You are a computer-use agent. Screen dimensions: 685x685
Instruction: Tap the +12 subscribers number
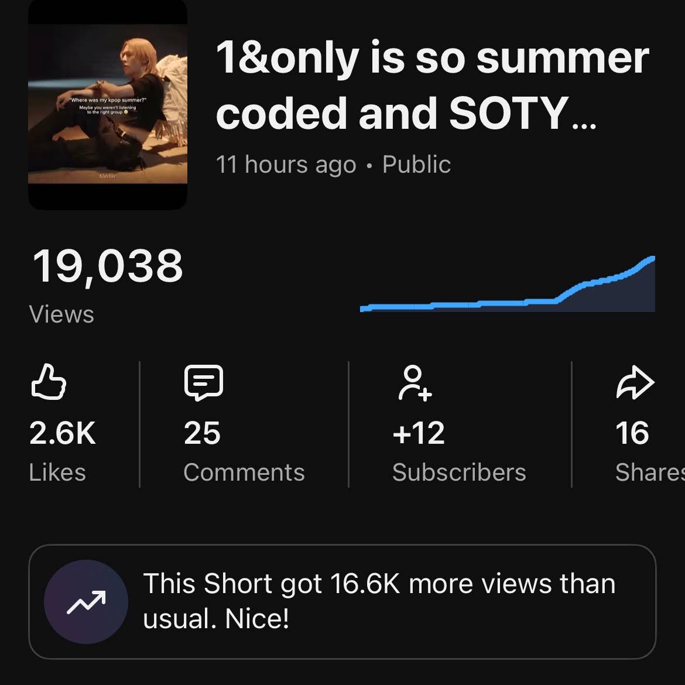[419, 433]
